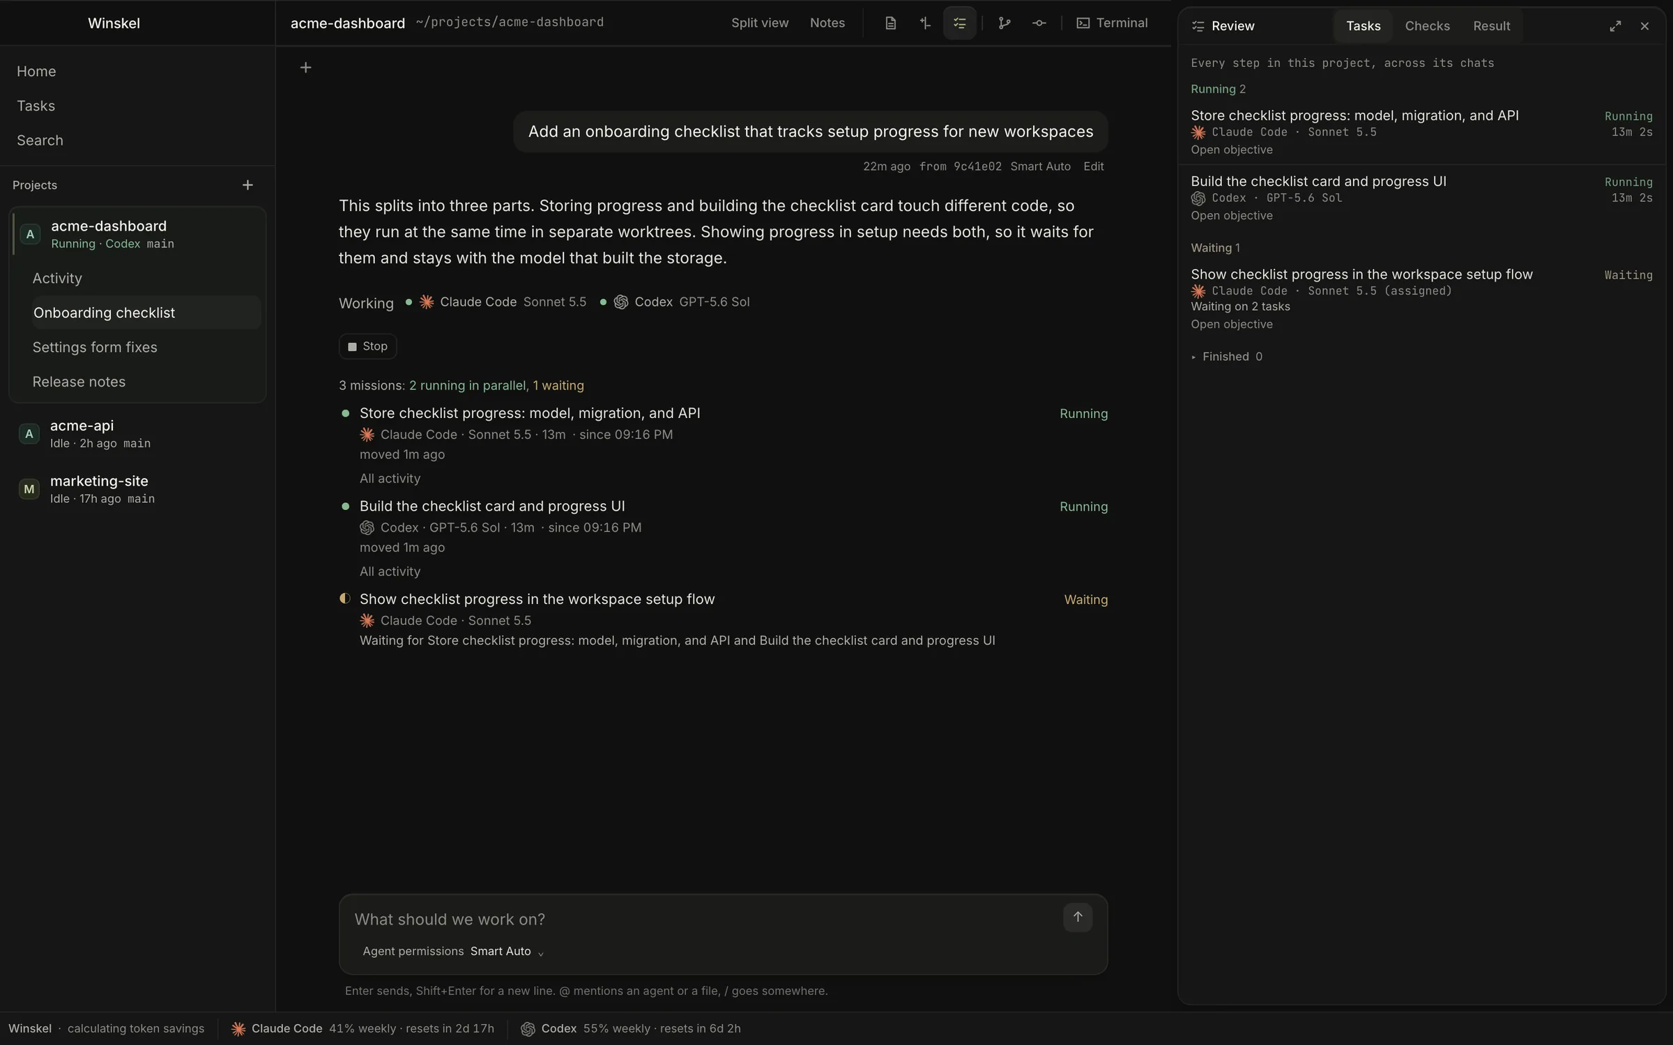The width and height of the screenshot is (1673, 1045).
Task: Open the waiting Show checklist progress review task
Action: 1421,299
